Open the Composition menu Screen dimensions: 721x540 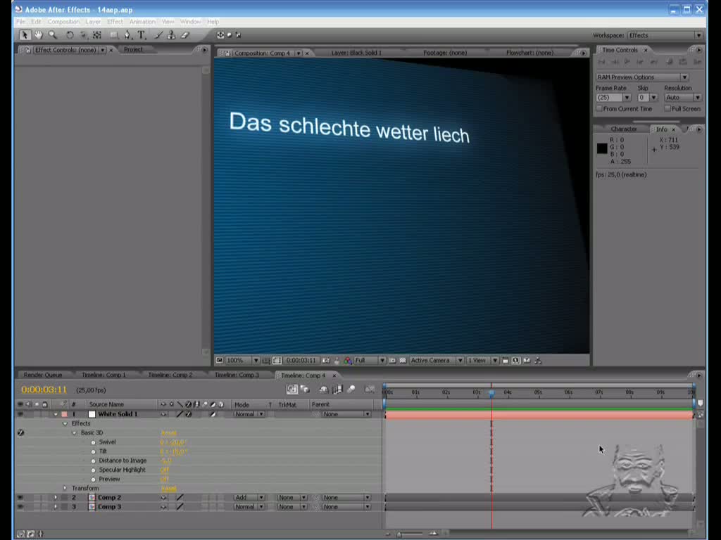63,22
